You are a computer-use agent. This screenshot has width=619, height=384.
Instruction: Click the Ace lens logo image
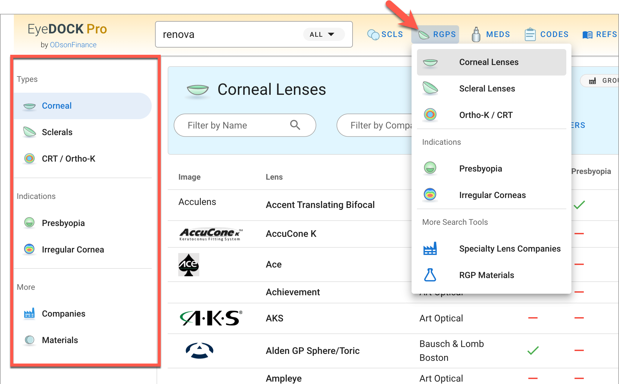pos(189,265)
